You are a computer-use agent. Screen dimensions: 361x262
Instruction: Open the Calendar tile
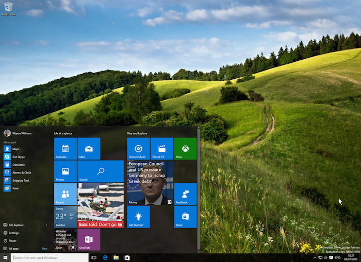click(65, 149)
